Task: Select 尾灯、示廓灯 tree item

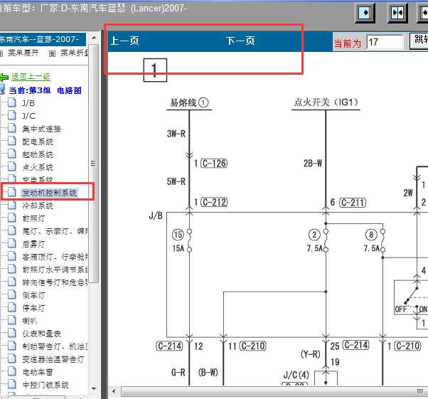Action: click(55, 231)
